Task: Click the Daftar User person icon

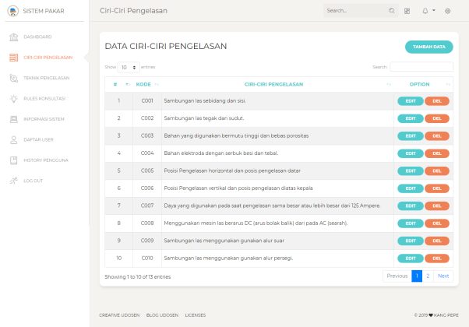Action: 13,140
